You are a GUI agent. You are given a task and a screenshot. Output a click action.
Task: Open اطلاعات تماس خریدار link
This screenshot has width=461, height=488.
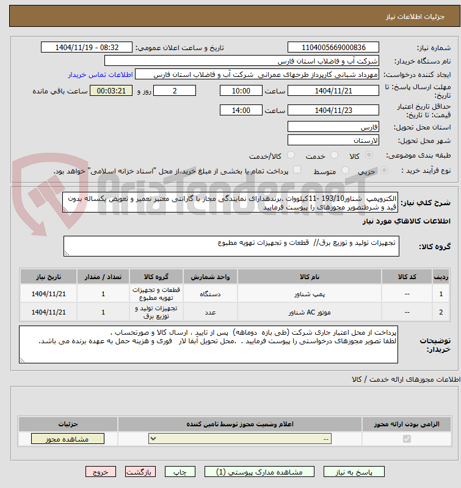[101, 75]
